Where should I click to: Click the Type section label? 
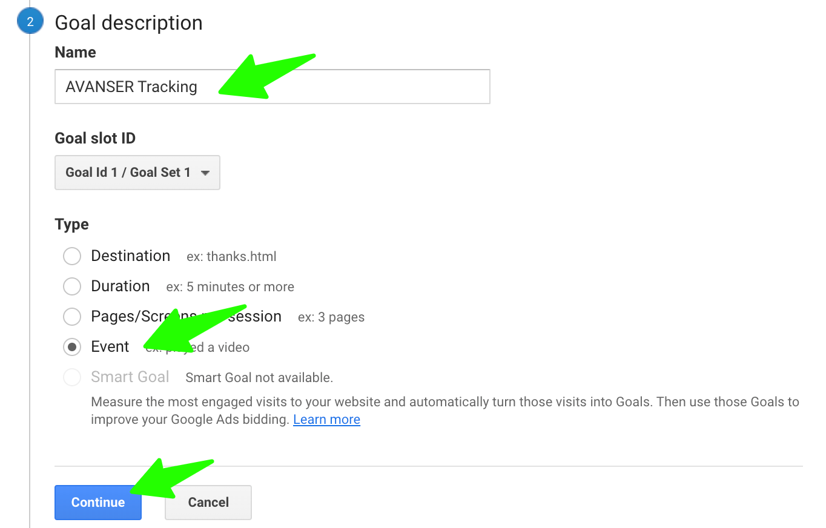(x=71, y=225)
